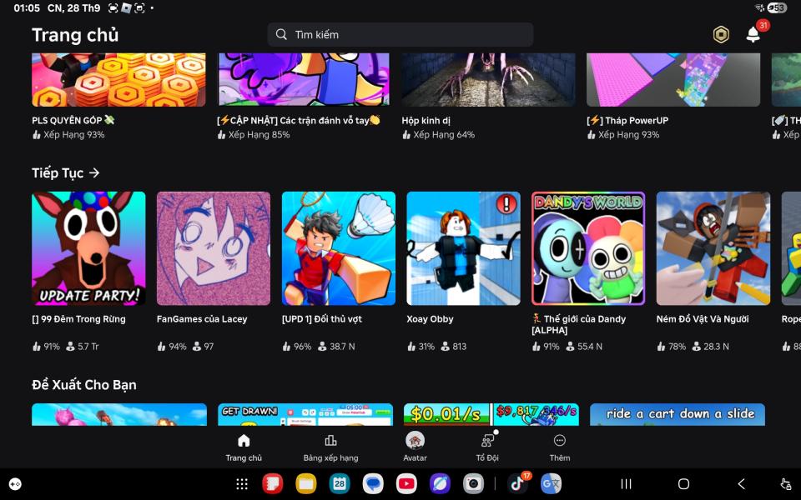Viewport: 801px width, 500px height.
Task: Click PLS QUYÊN GÓP title text
Action: coord(73,120)
